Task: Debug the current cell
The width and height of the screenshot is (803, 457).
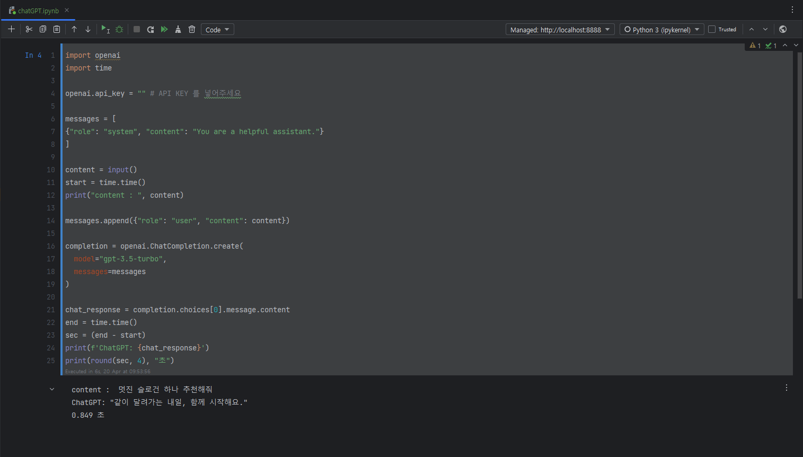Action: [119, 29]
